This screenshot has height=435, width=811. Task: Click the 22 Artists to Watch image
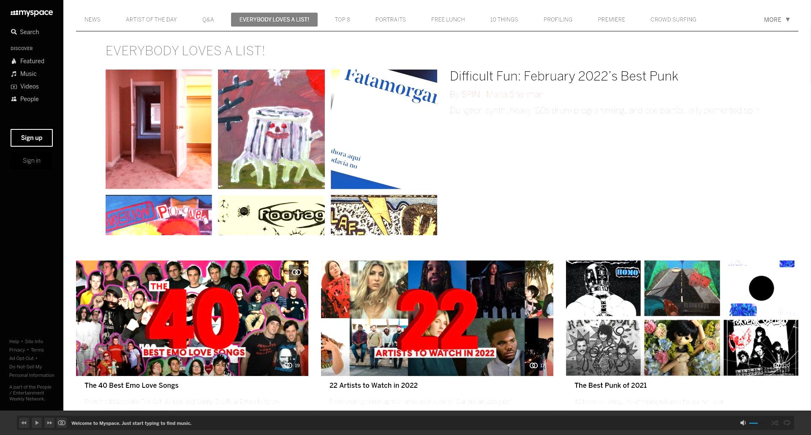[x=437, y=318]
